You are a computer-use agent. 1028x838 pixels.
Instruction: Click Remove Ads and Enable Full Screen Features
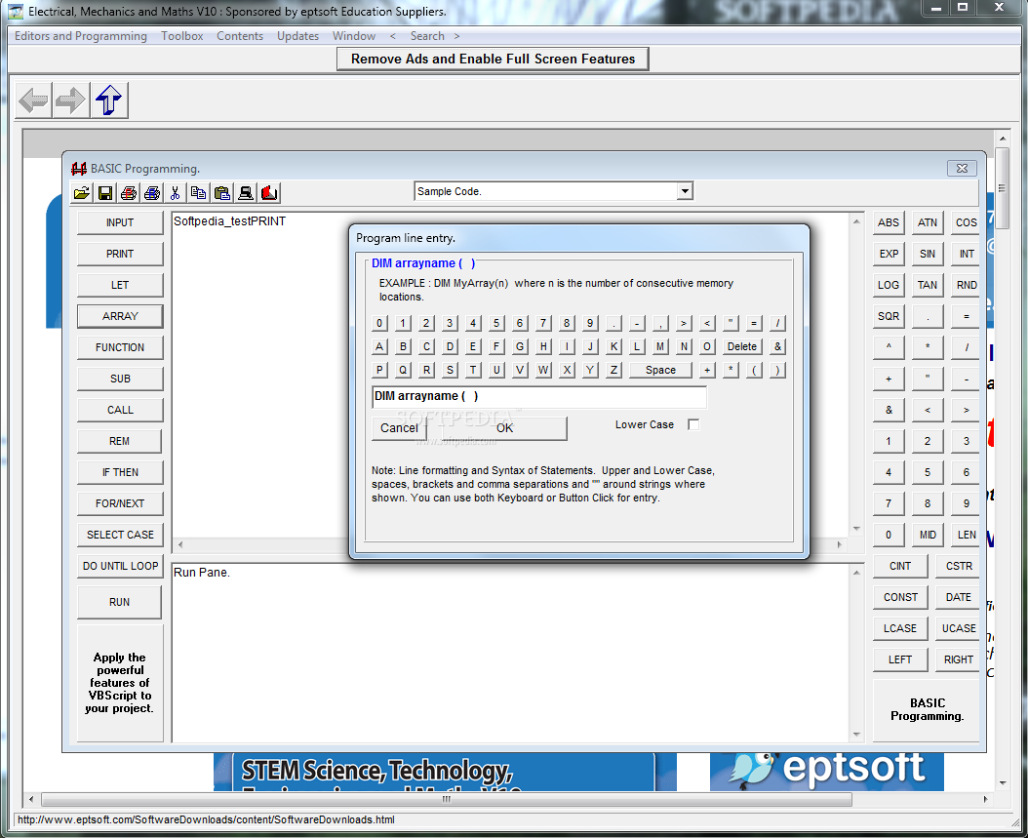[x=493, y=59]
